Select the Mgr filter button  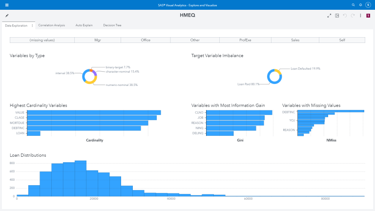point(98,40)
